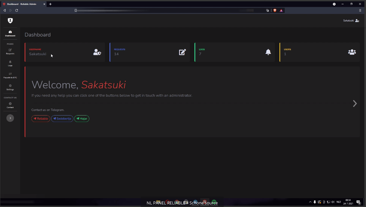The image size is (366, 207).
Task: Open Settings from the sidebar
Action: [10, 87]
